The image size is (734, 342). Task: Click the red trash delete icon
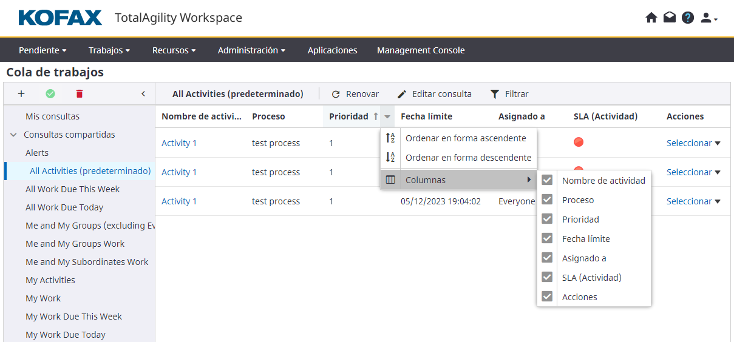coord(80,94)
